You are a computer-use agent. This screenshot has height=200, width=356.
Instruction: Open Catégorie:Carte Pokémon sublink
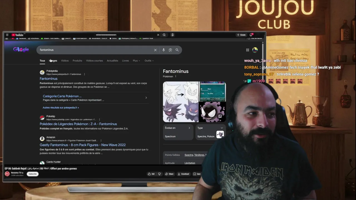click(62, 96)
